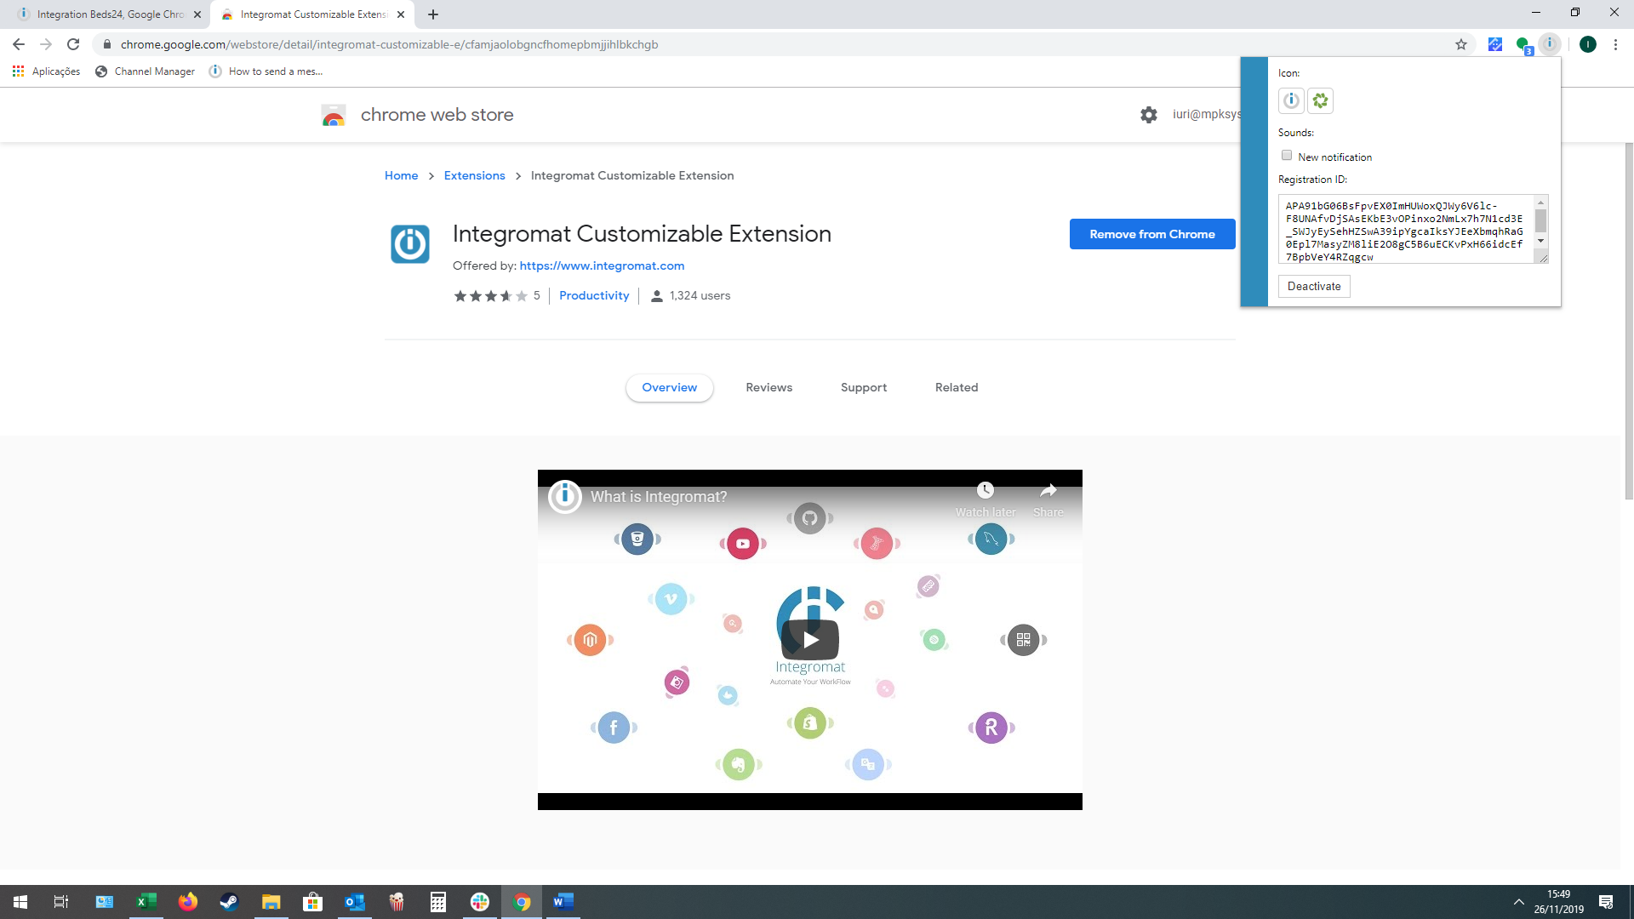Open the Chrome three-dot menu
Image resolution: width=1634 pixels, height=919 pixels.
1615,44
